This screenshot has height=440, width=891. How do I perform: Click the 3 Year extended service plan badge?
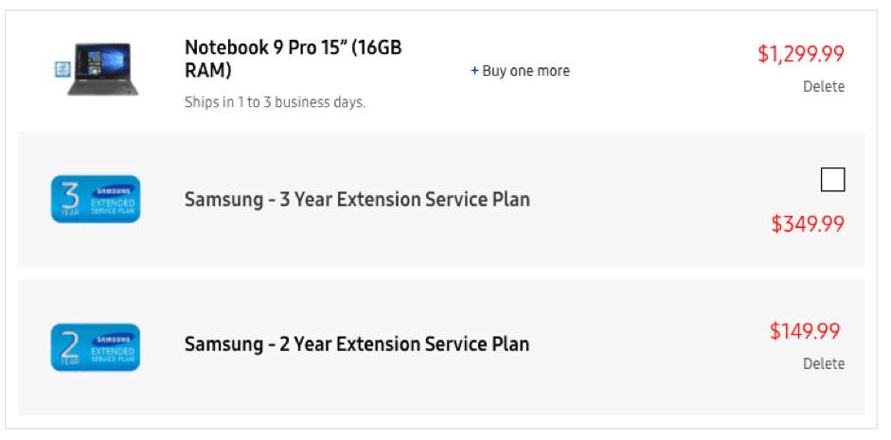[x=95, y=199]
